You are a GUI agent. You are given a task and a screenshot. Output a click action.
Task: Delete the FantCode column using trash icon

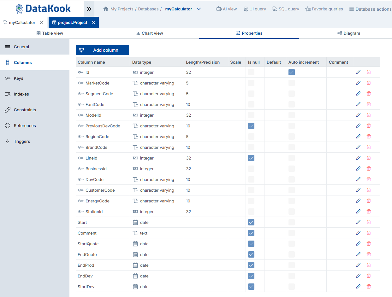click(x=369, y=104)
